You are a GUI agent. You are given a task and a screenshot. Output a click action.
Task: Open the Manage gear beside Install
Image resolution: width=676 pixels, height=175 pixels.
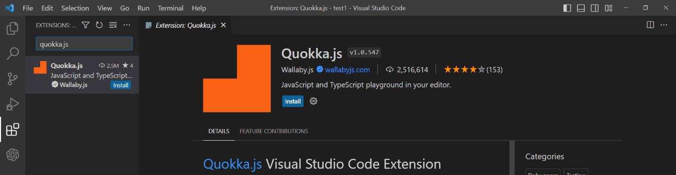(x=313, y=101)
